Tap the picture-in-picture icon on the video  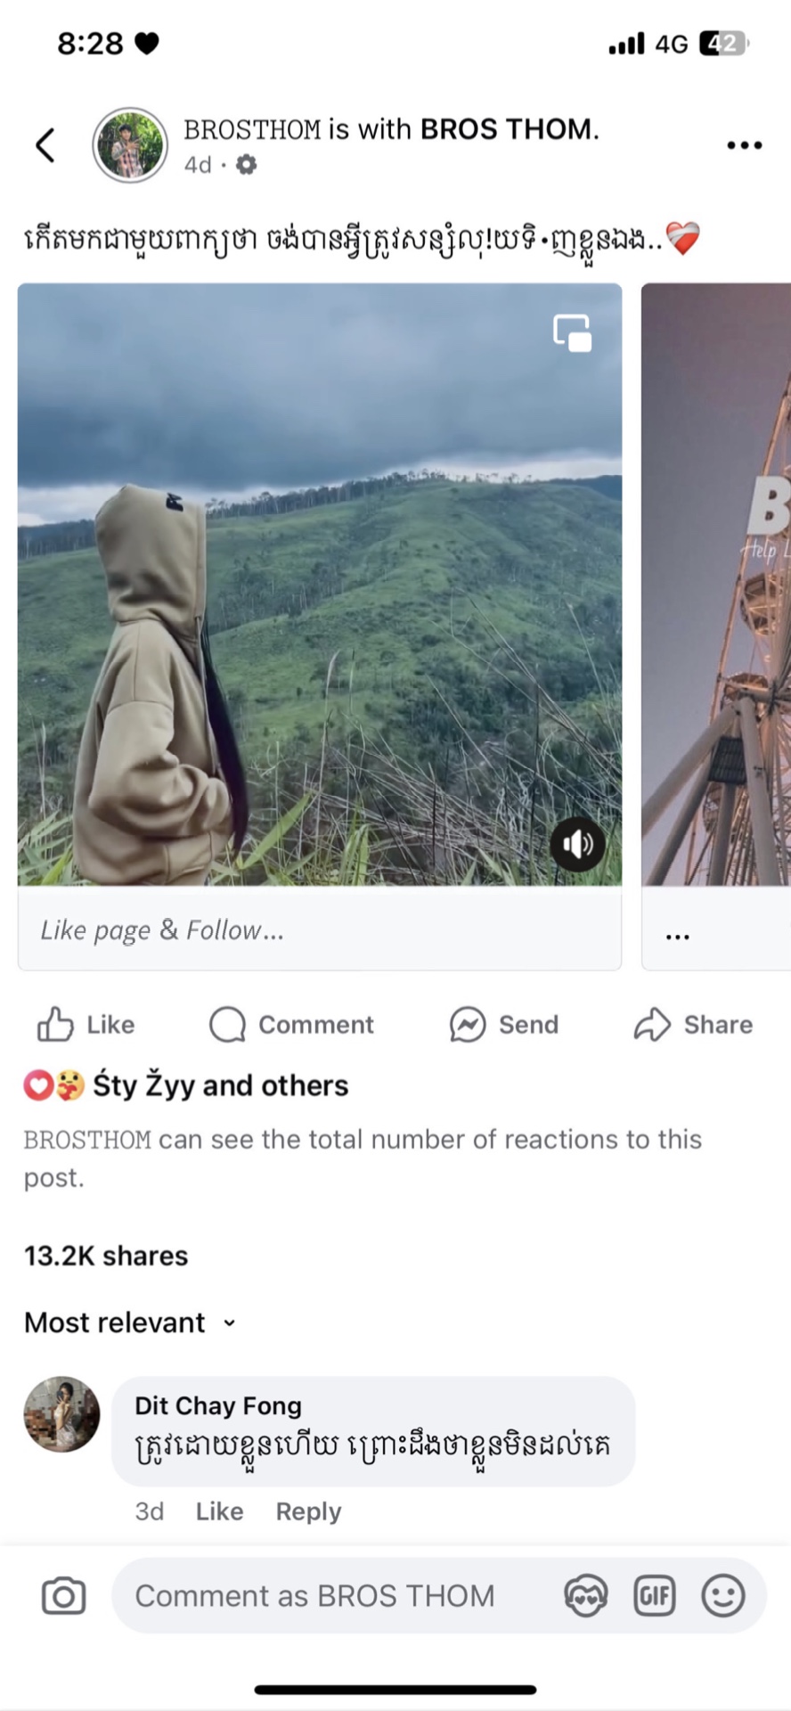coord(572,332)
